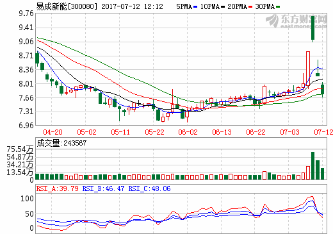Click the 8.36 price axis label
The width and height of the screenshot is (333, 234).
pyautogui.click(x=26, y=69)
